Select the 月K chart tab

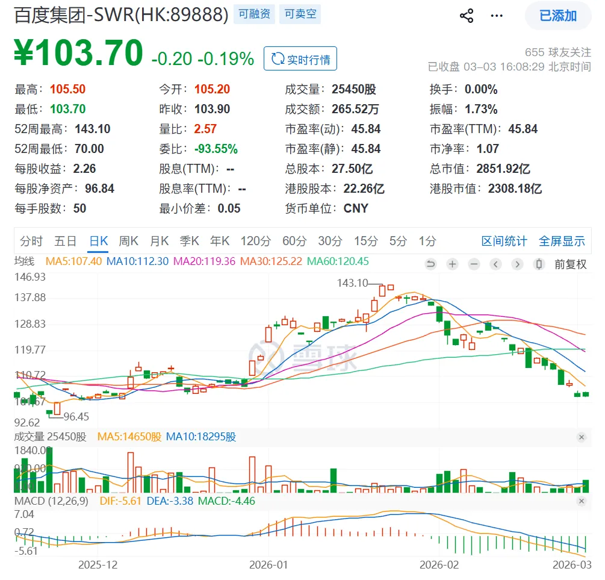click(160, 241)
